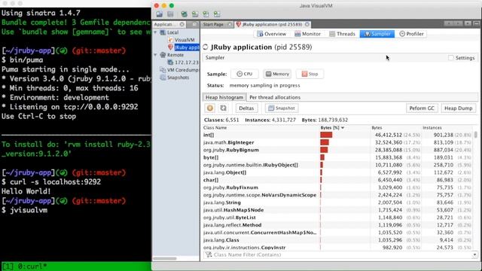The height and width of the screenshot is (271, 482).
Task: Select the VM Coredumps node
Action: click(179, 70)
